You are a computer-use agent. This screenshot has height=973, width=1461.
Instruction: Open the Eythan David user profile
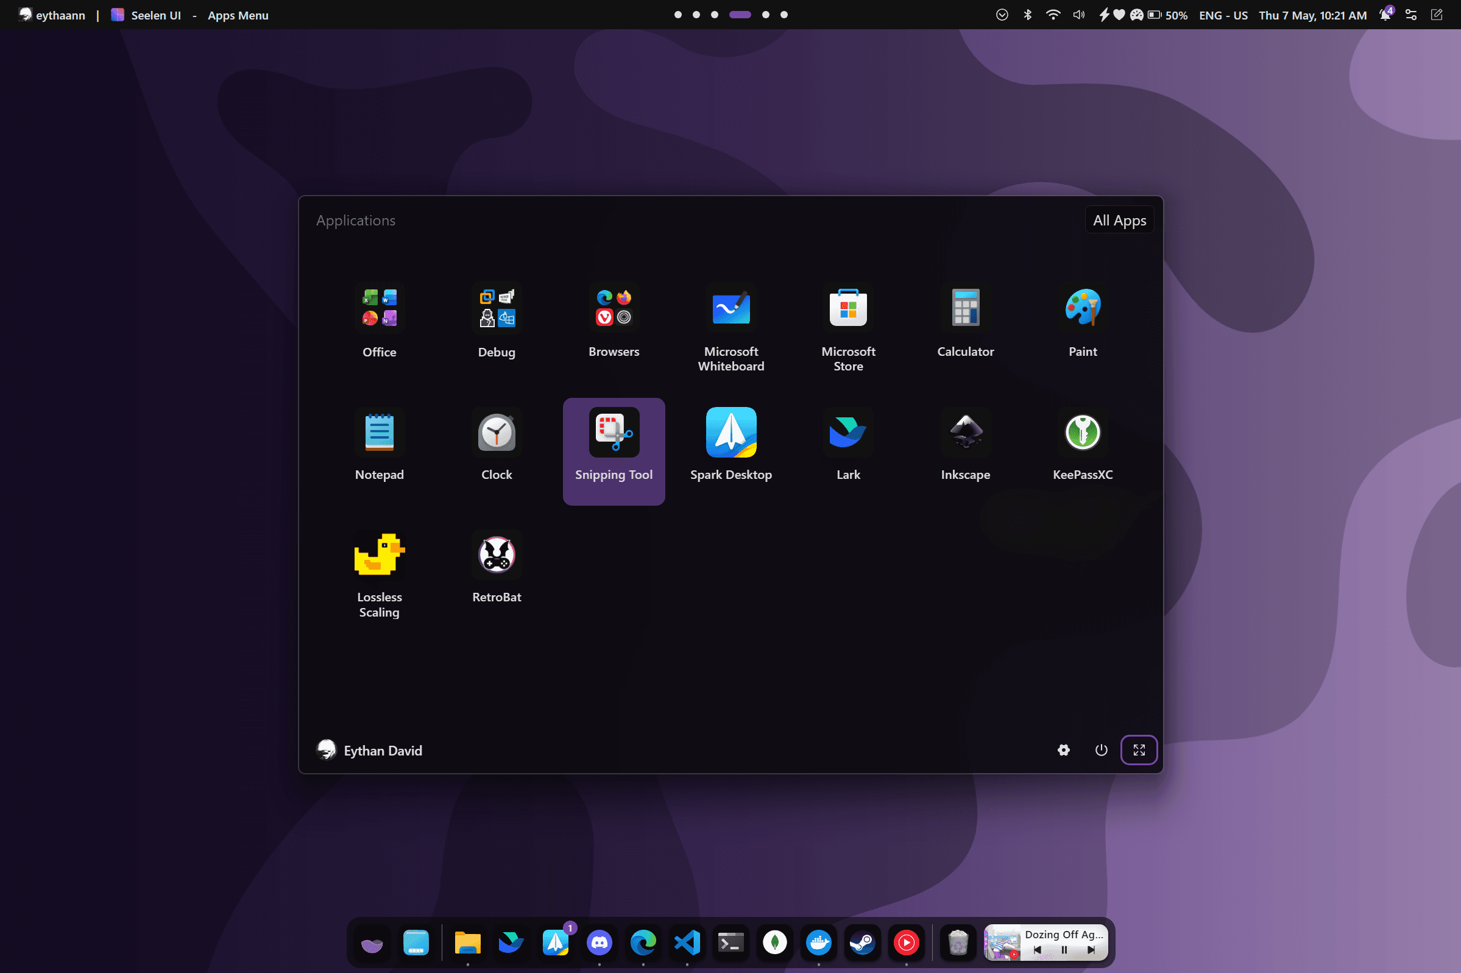click(x=370, y=750)
